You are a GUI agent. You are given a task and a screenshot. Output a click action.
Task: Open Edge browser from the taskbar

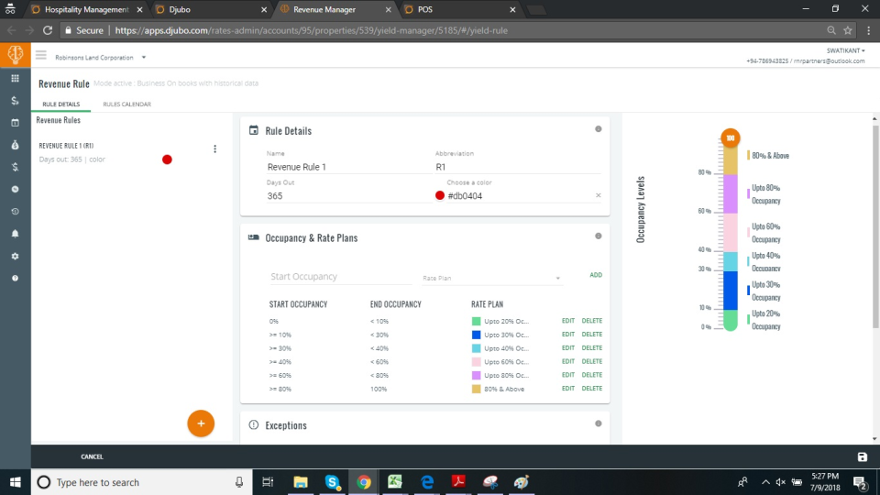coord(427,482)
